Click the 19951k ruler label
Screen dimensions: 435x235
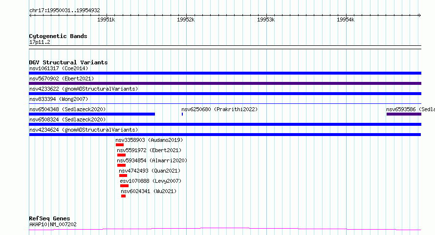click(x=106, y=20)
